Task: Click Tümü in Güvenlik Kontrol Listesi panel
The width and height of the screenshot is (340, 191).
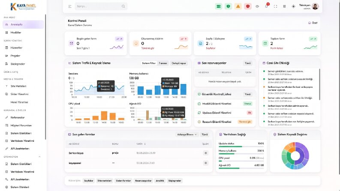Action: point(248,94)
